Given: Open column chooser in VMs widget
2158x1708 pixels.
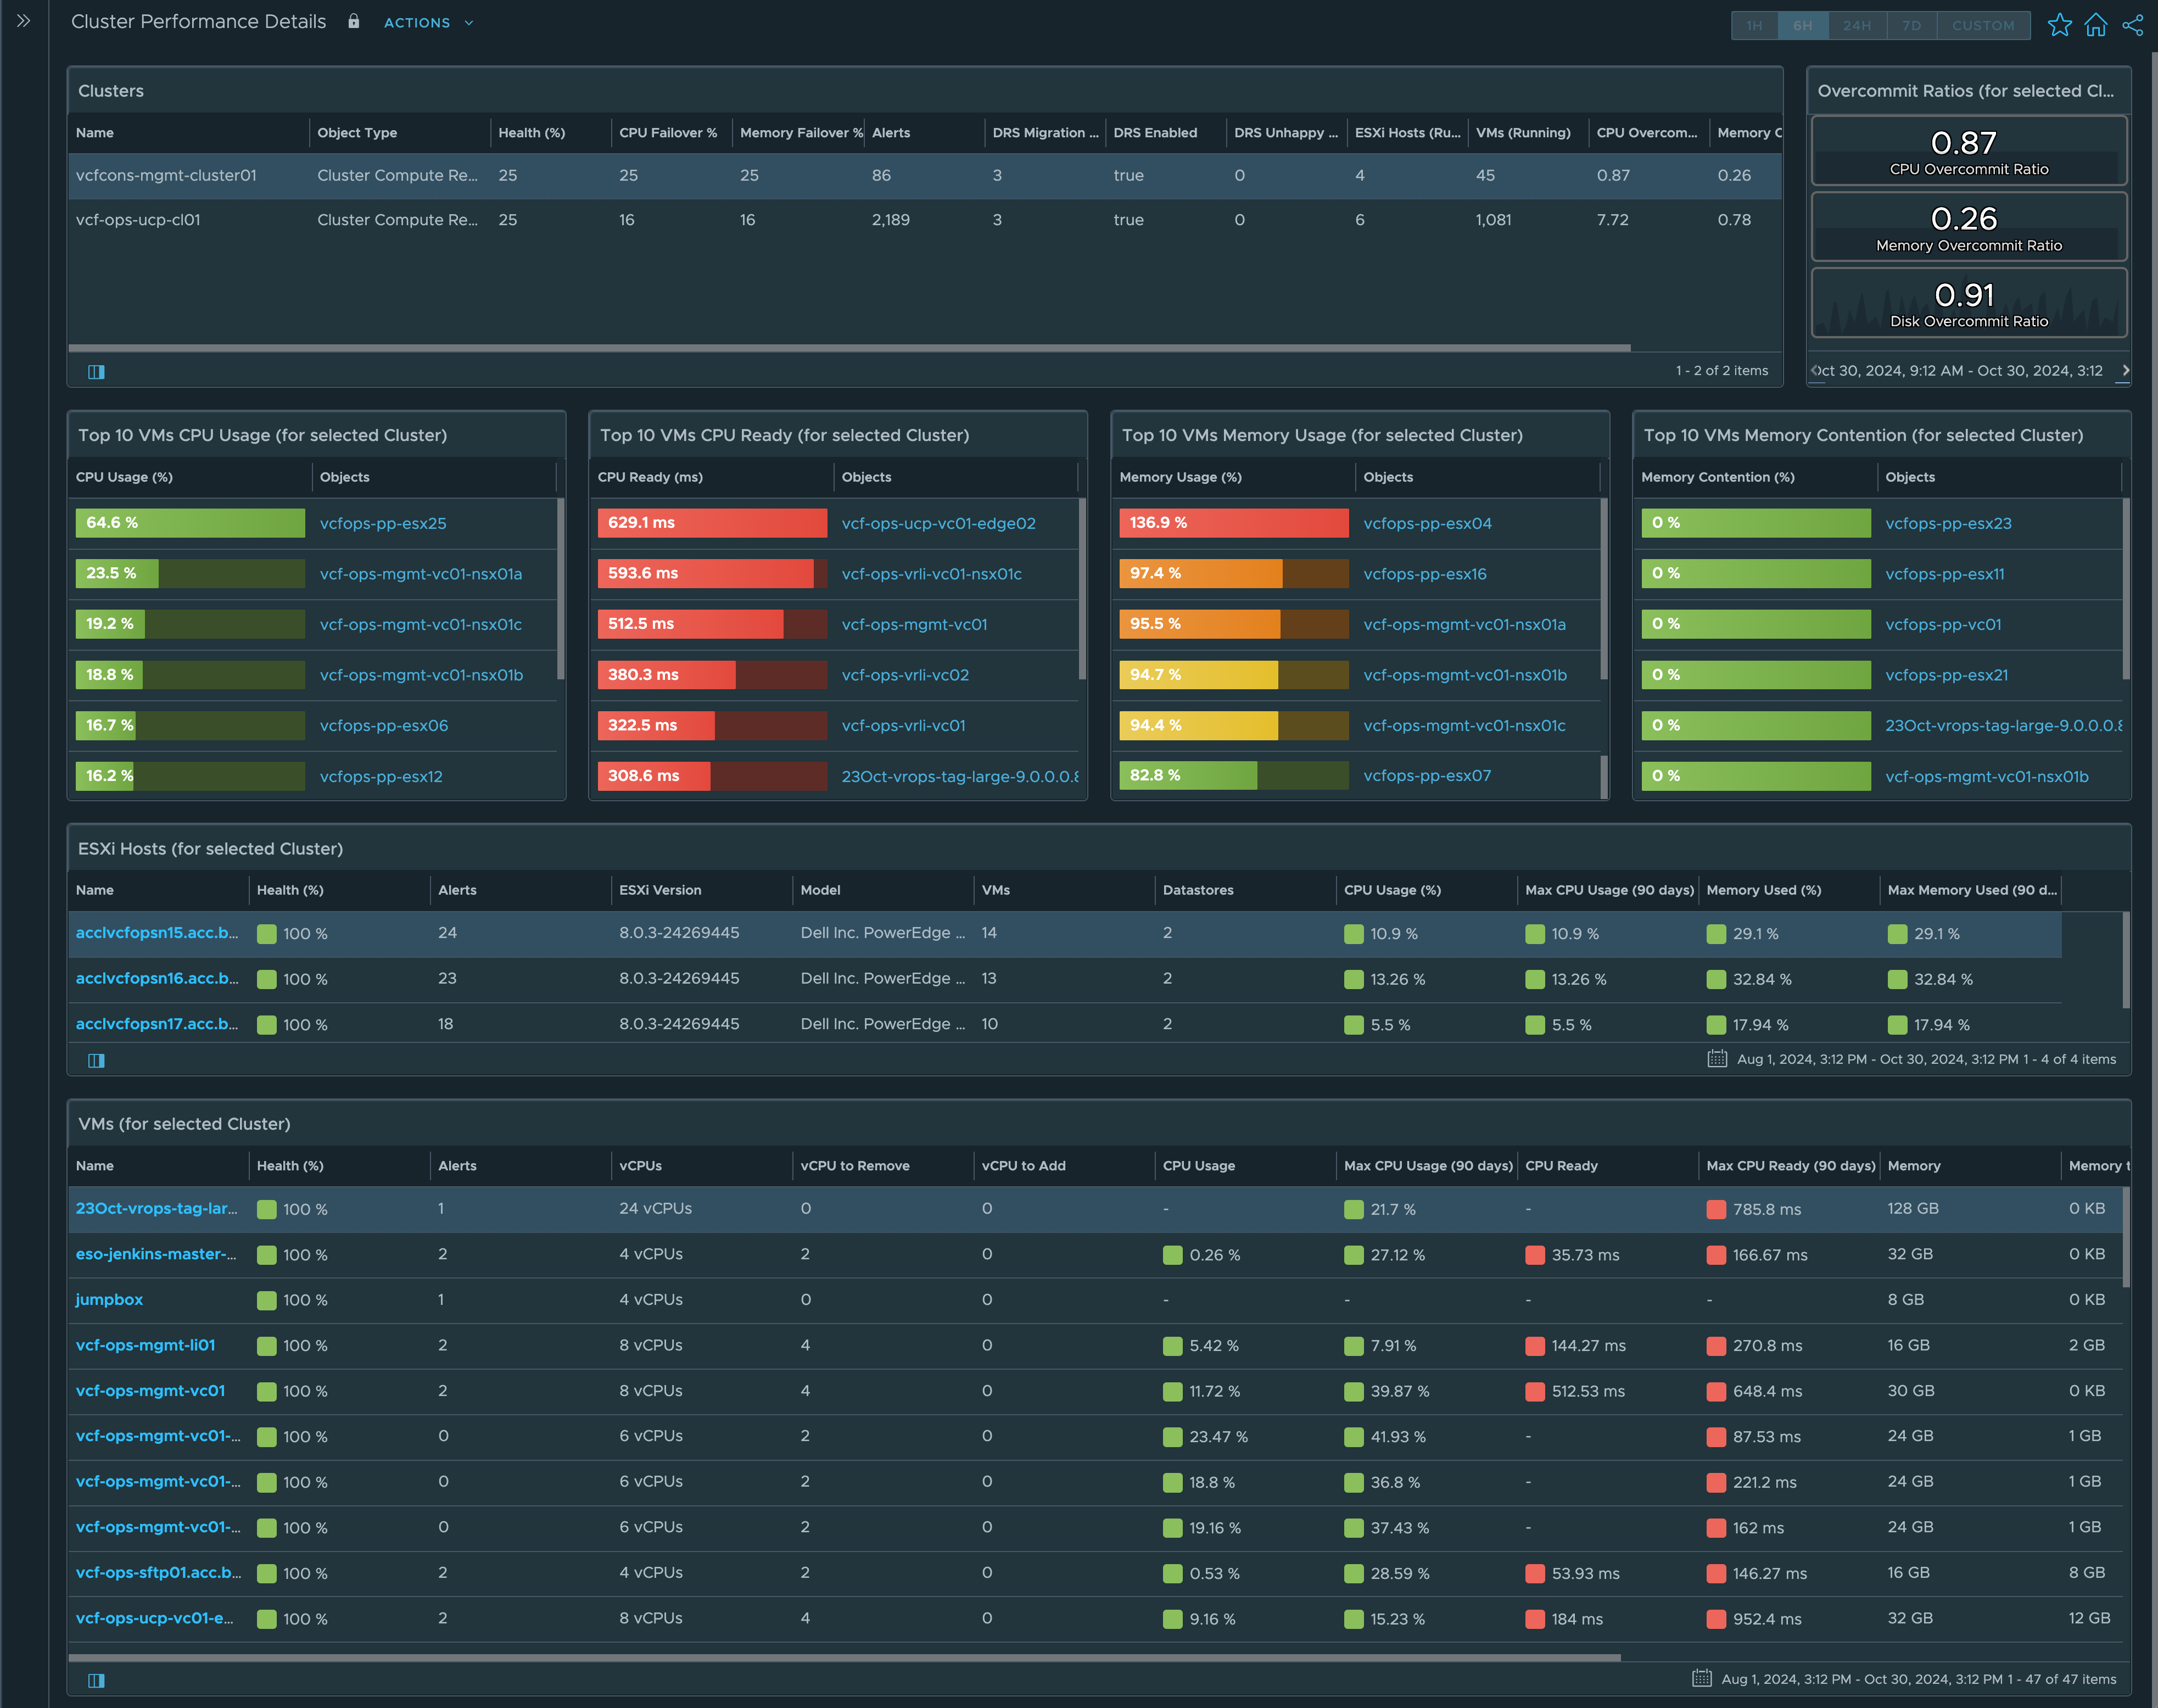Looking at the screenshot, I should click(x=96, y=1680).
